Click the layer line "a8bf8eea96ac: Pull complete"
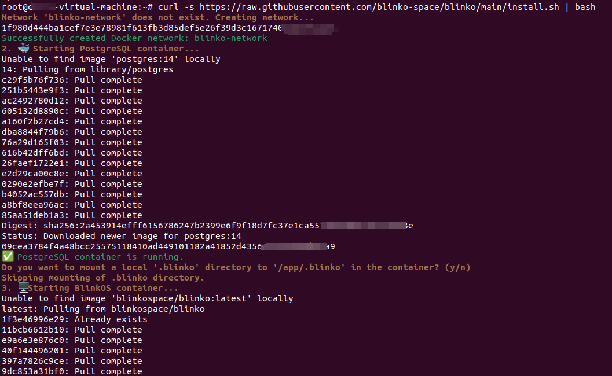This screenshot has width=612, height=376. [x=72, y=205]
